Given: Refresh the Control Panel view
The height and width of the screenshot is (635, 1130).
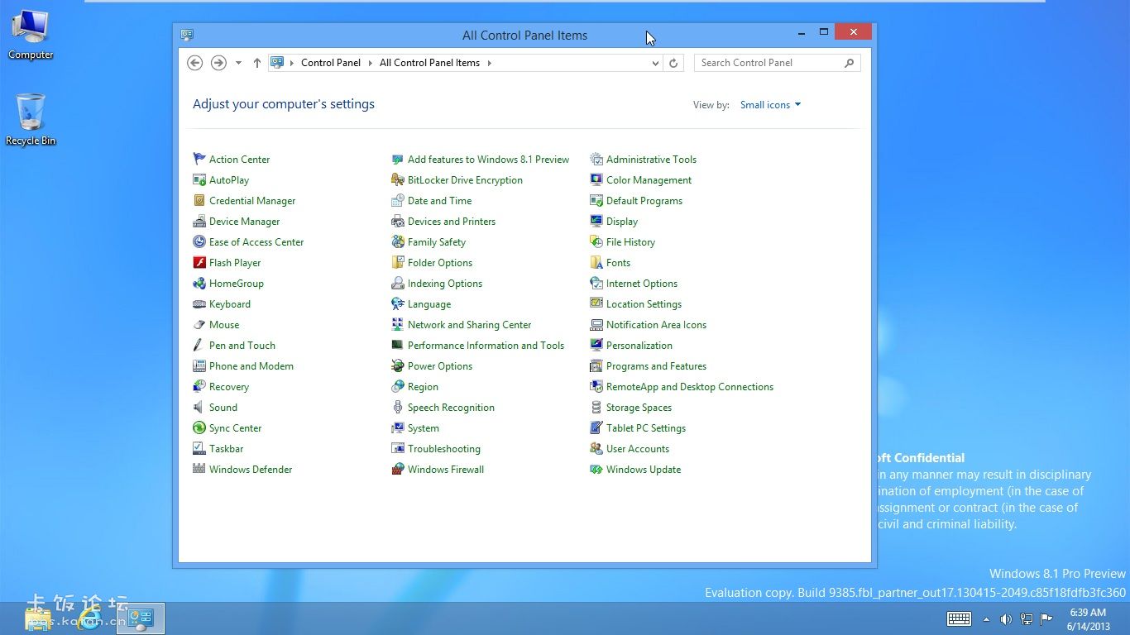Looking at the screenshot, I should click(x=673, y=63).
